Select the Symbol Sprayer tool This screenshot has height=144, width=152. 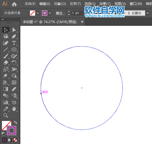click(x=14, y=96)
